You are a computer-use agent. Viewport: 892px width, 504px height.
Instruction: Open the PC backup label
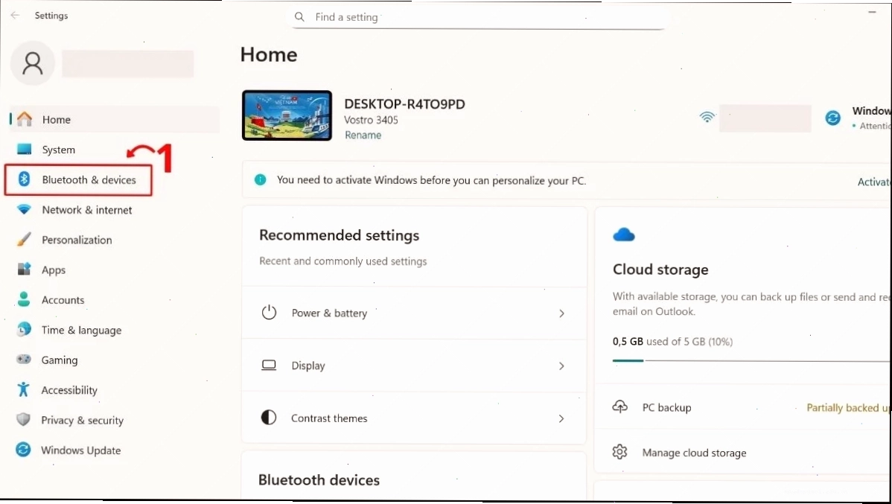pos(666,407)
